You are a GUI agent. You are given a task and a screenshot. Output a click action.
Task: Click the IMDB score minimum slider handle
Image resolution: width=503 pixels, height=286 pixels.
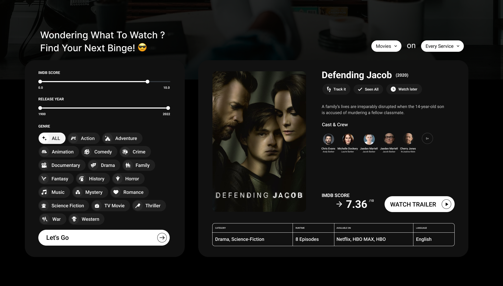click(x=40, y=82)
